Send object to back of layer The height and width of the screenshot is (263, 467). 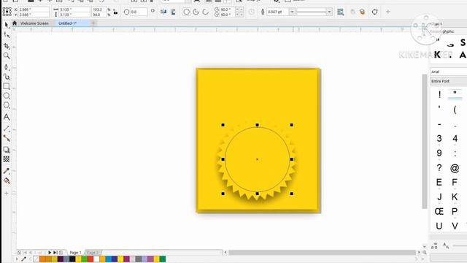362,12
